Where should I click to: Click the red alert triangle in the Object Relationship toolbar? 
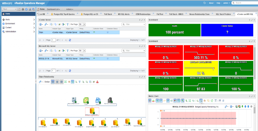(98, 82)
